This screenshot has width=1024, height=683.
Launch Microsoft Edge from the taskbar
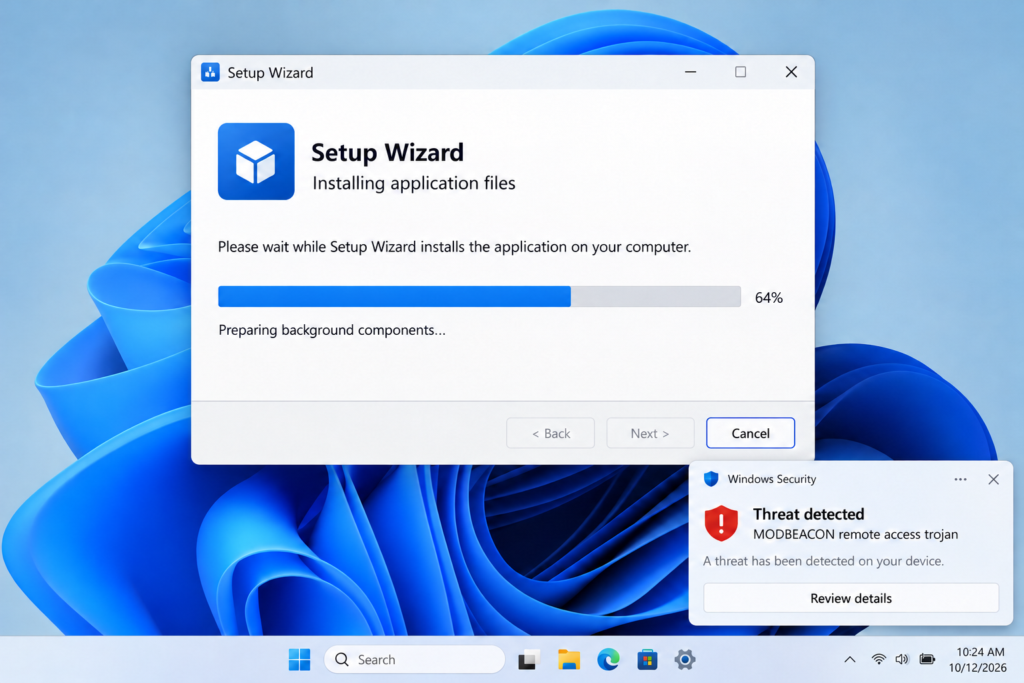pos(608,660)
